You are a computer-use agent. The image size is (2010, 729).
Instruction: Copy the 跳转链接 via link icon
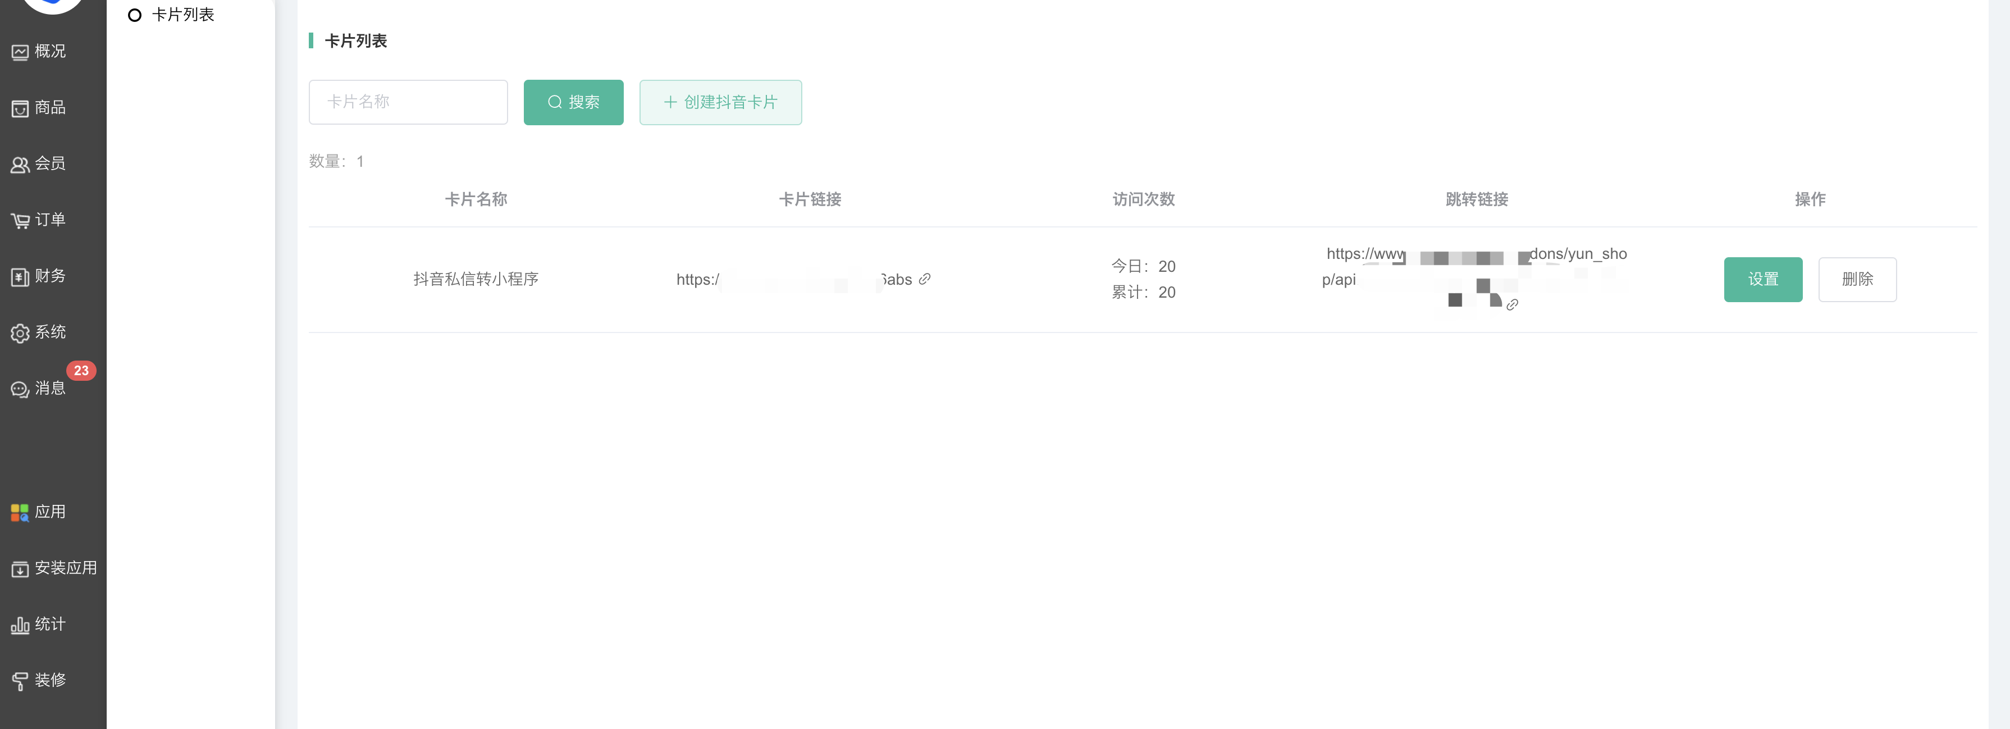(x=1512, y=304)
